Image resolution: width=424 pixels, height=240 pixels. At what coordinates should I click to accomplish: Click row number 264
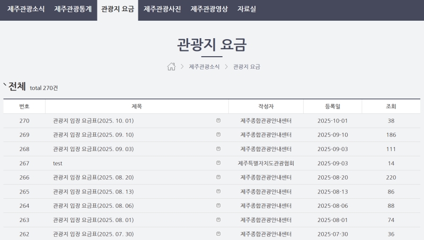(24, 206)
